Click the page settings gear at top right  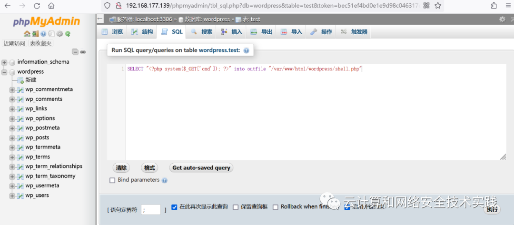click(502, 20)
